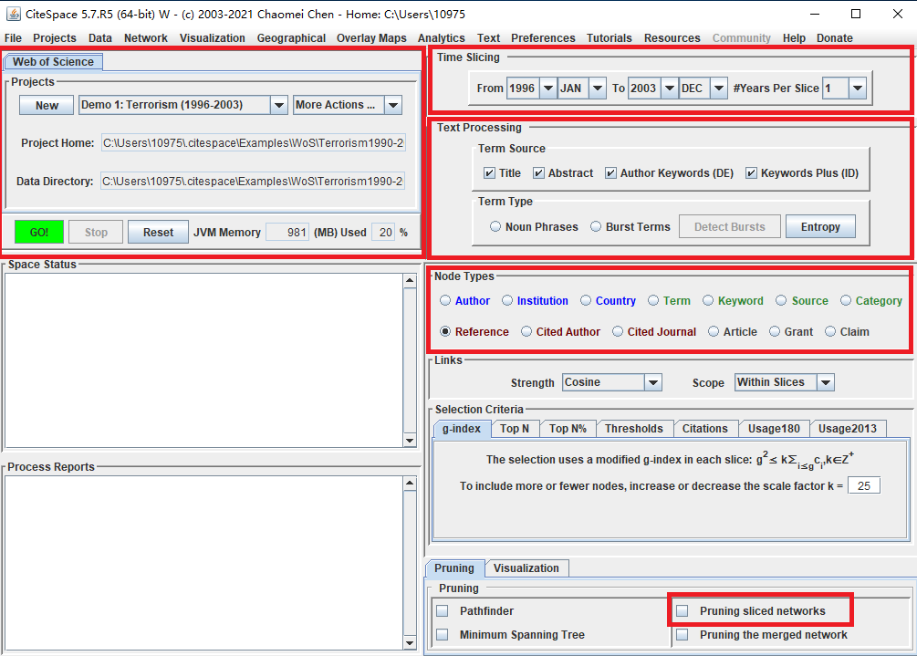The height and width of the screenshot is (656, 917).
Task: Select the Reference node type
Action: click(x=445, y=331)
